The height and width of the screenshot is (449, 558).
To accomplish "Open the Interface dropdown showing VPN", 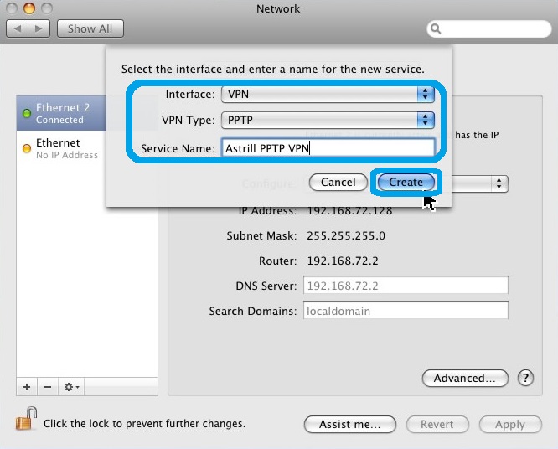I will 328,95.
